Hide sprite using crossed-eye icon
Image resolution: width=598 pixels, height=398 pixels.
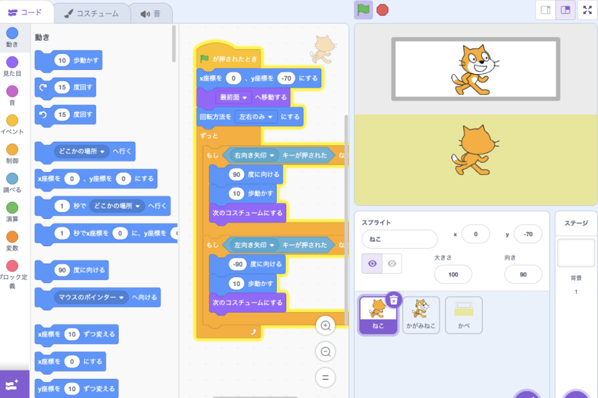392,264
